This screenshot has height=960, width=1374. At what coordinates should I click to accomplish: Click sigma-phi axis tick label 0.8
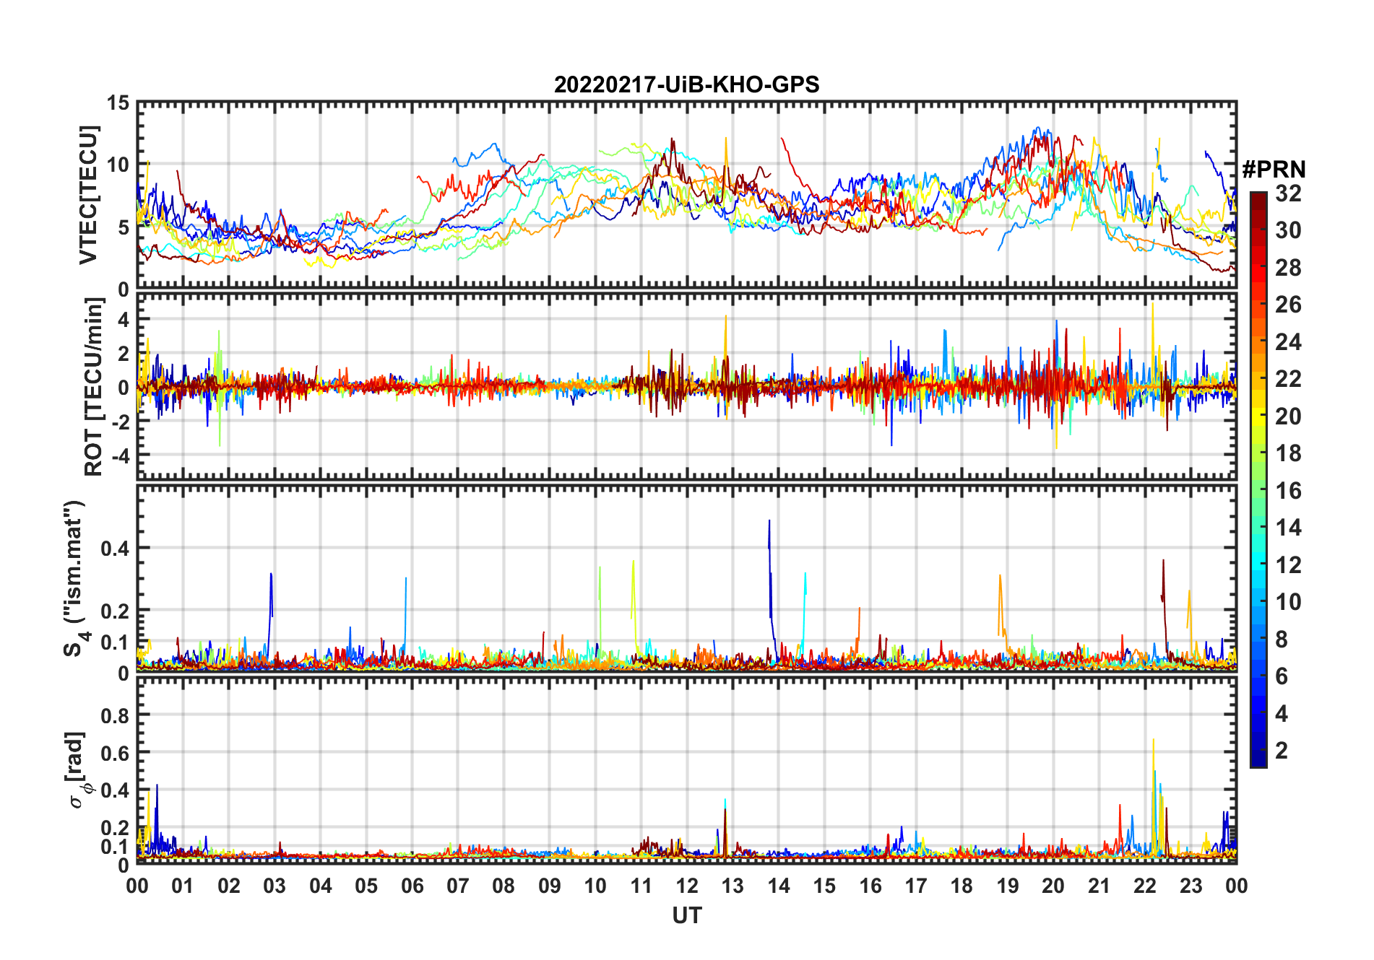(x=116, y=715)
